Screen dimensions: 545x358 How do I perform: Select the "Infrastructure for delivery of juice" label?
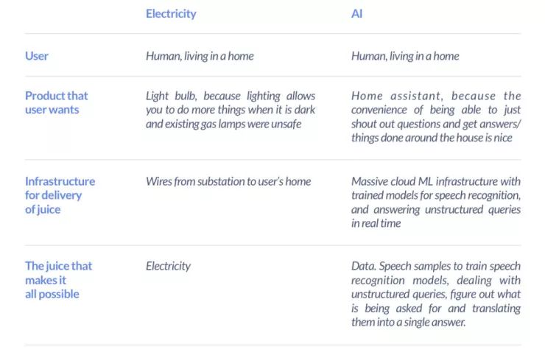(60, 195)
